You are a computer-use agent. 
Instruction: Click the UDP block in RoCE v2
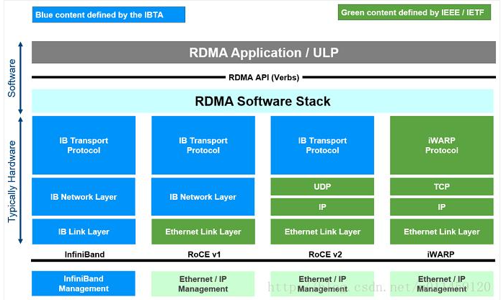[322, 187]
